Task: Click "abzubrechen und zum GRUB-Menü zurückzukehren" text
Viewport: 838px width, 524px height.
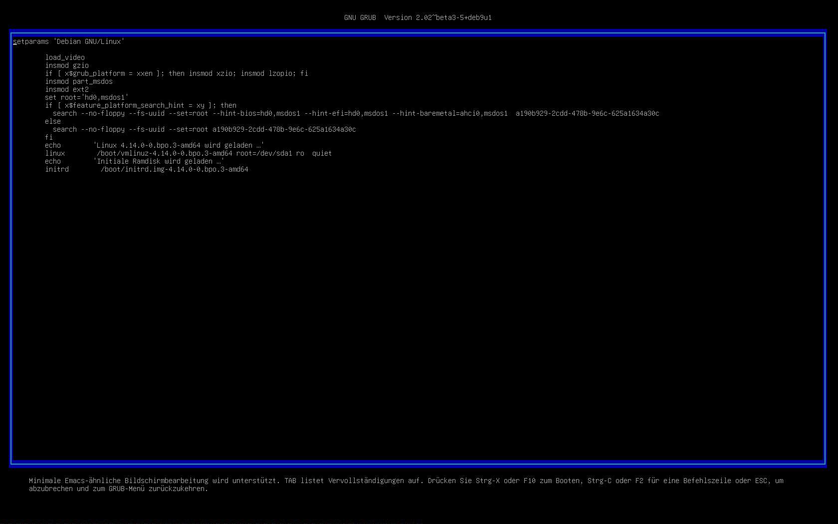Action: point(119,489)
